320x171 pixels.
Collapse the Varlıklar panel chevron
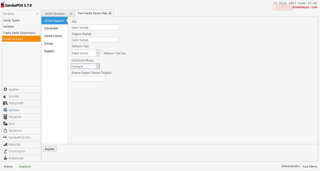tap(37, 14)
